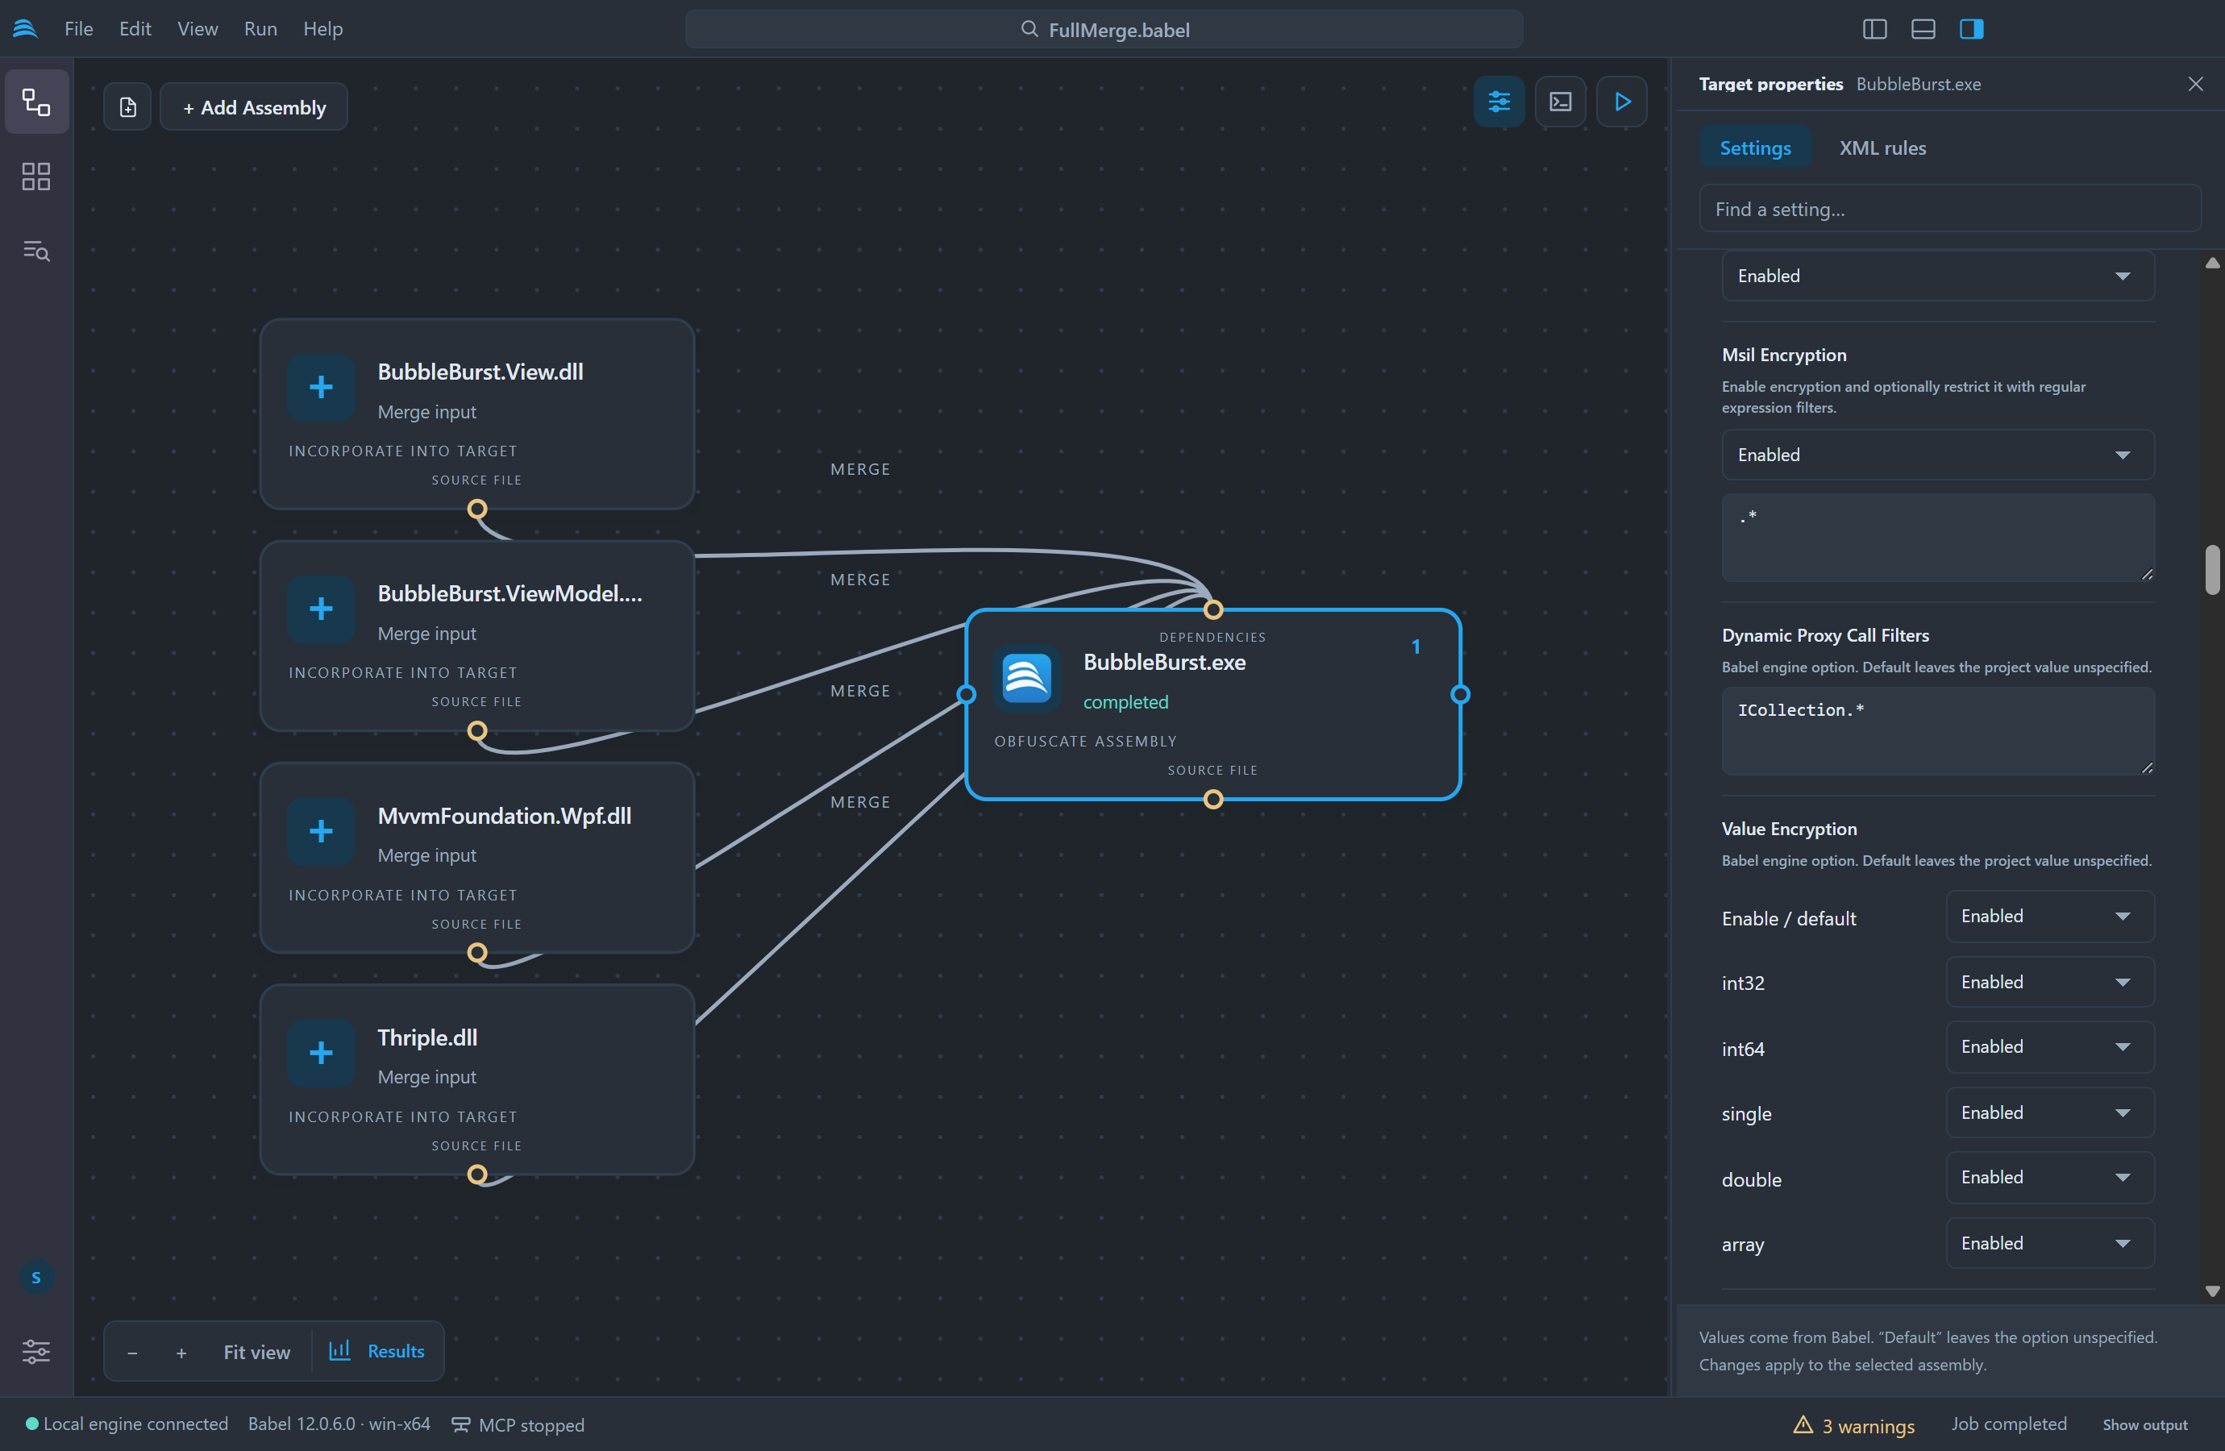Open the Enable / default value encryption dropdown
The image size is (2225, 1451).
click(2050, 917)
